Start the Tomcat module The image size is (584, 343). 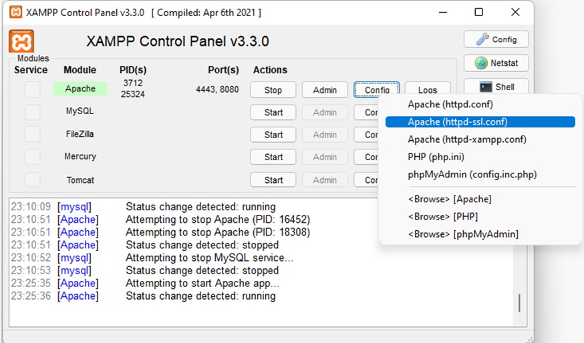273,180
